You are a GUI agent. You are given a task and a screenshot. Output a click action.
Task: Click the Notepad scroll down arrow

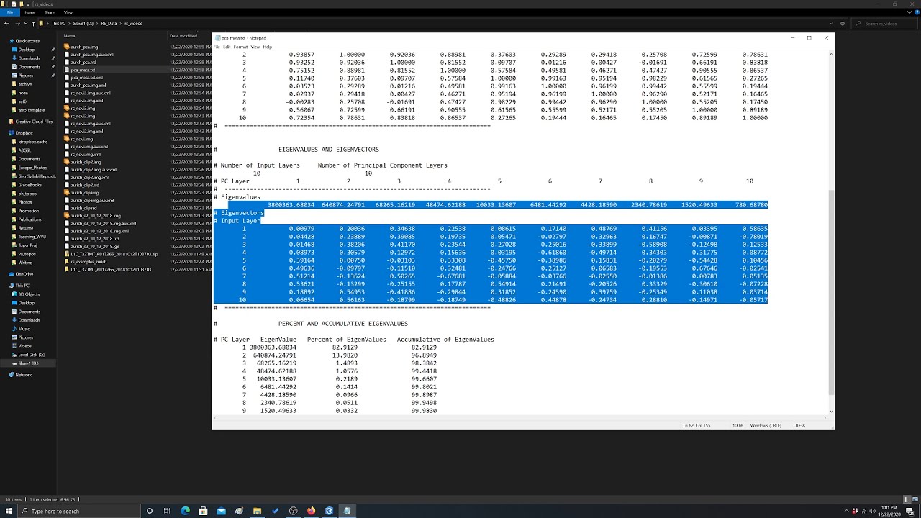pyautogui.click(x=830, y=412)
